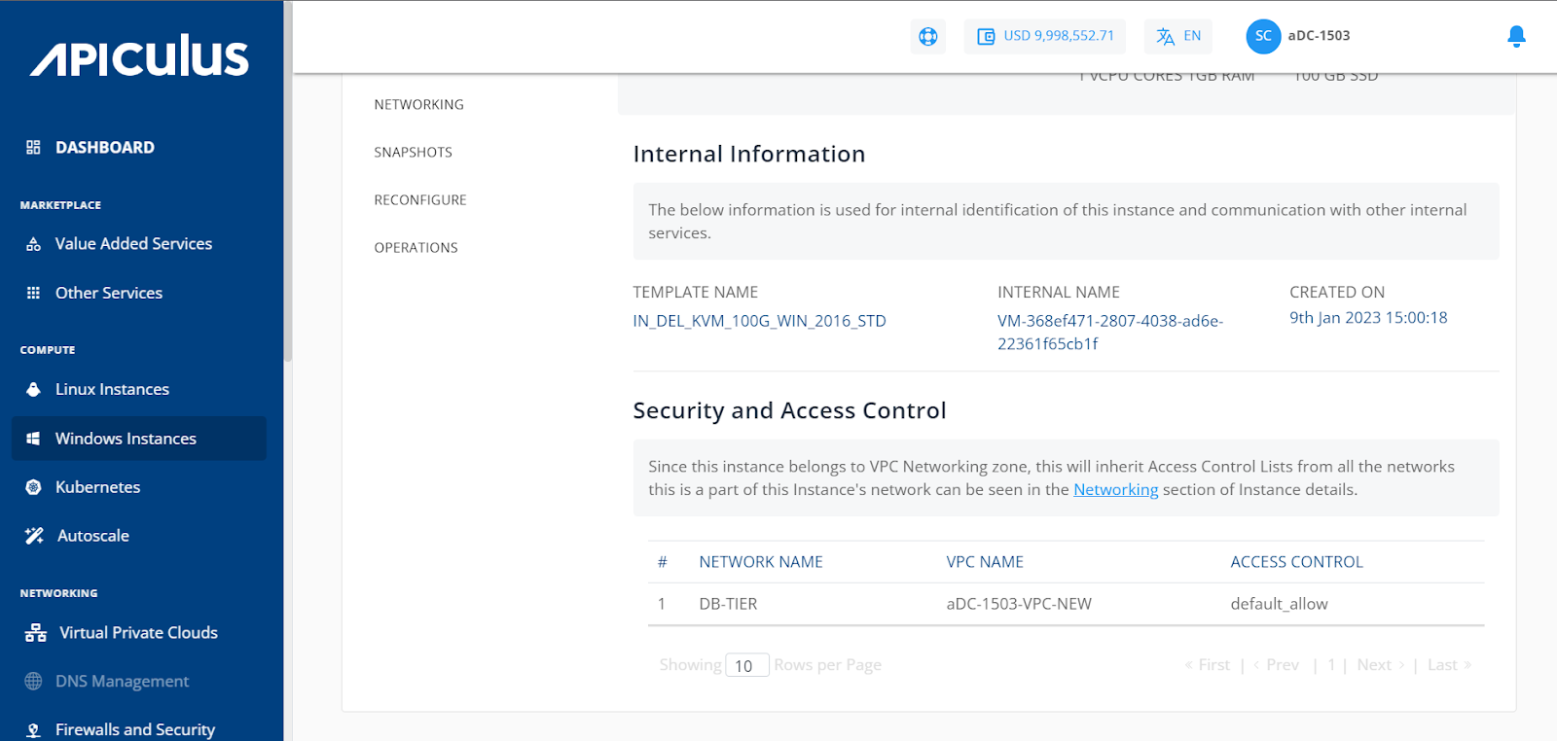
Task: Edit the rows per page field
Action: pos(747,665)
